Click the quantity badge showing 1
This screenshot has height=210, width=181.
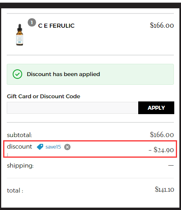[x=32, y=22]
